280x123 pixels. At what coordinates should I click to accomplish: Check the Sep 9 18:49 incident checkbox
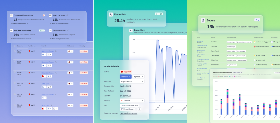[x=15, y=61]
